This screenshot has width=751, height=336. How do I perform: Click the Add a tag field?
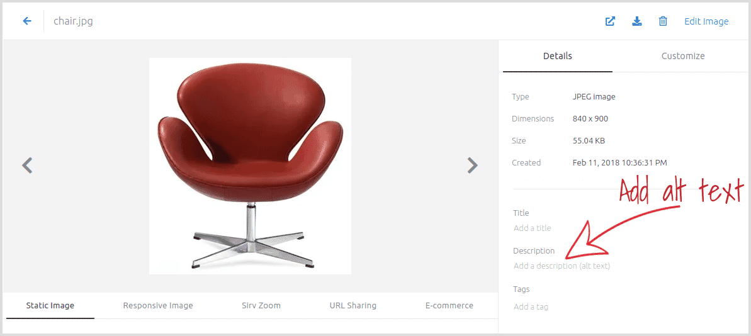pos(531,307)
